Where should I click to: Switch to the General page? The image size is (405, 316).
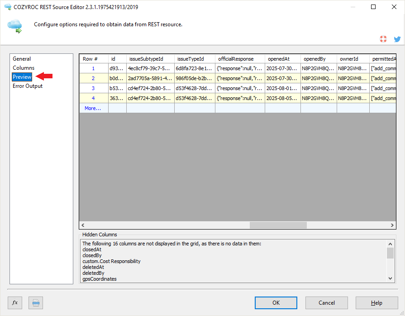coord(22,59)
